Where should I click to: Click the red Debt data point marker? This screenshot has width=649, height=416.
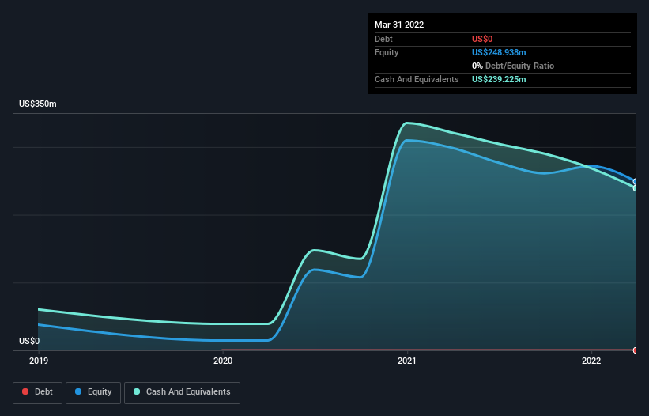(x=636, y=350)
